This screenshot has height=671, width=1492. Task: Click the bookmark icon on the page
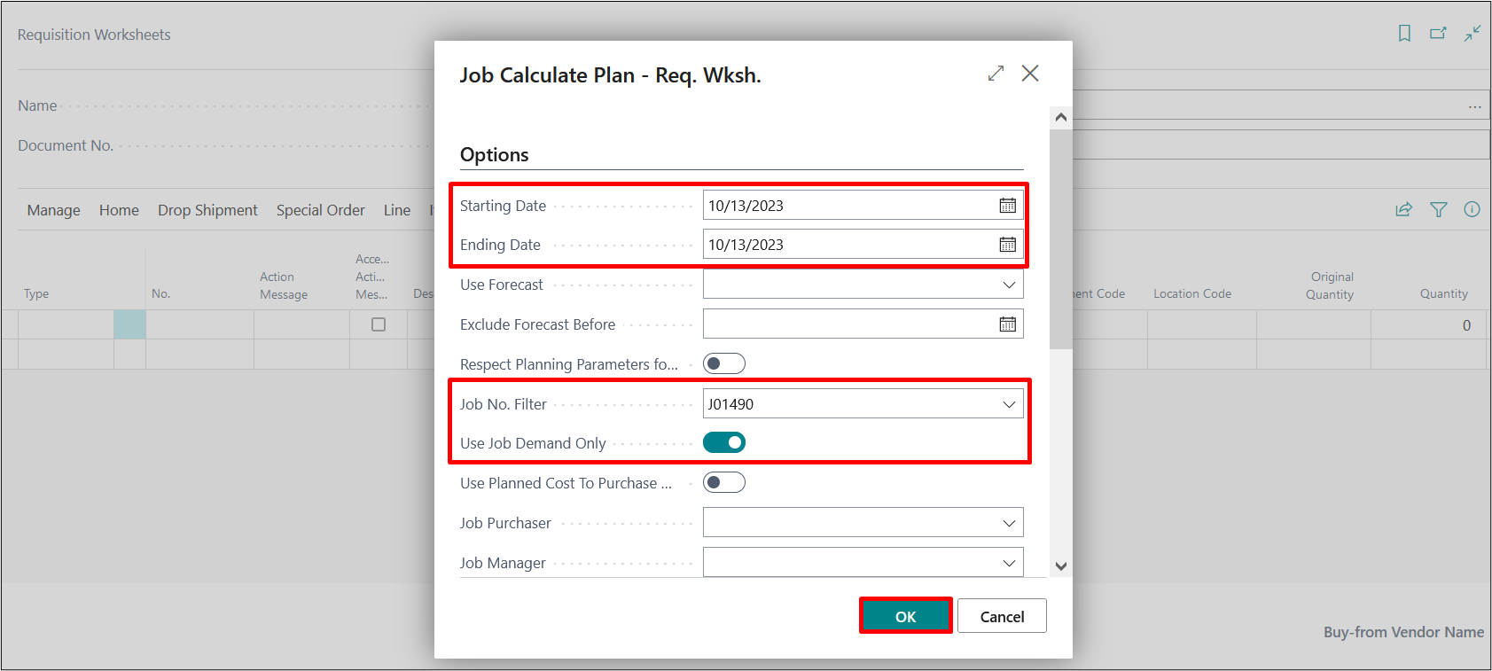coord(1404,34)
